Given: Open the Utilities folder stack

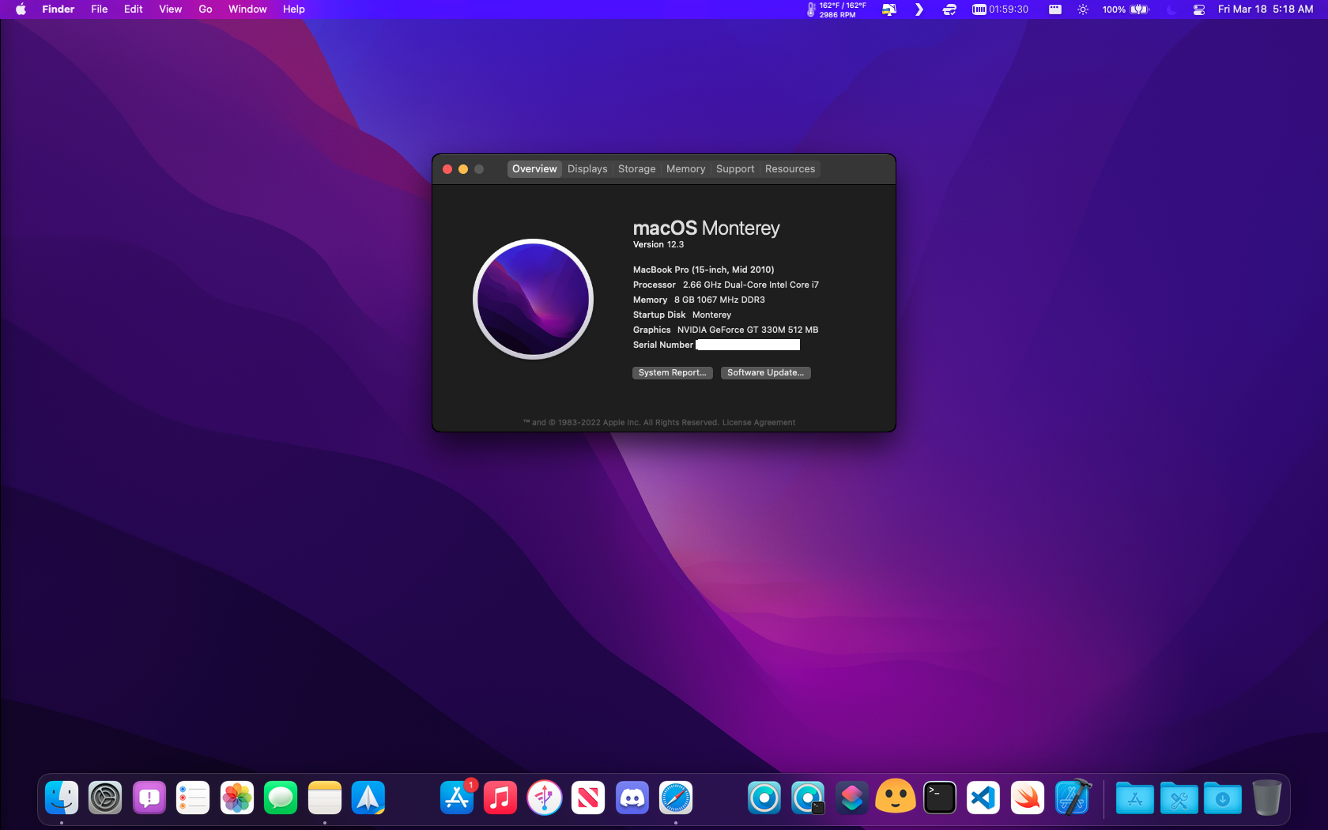Looking at the screenshot, I should [x=1179, y=798].
